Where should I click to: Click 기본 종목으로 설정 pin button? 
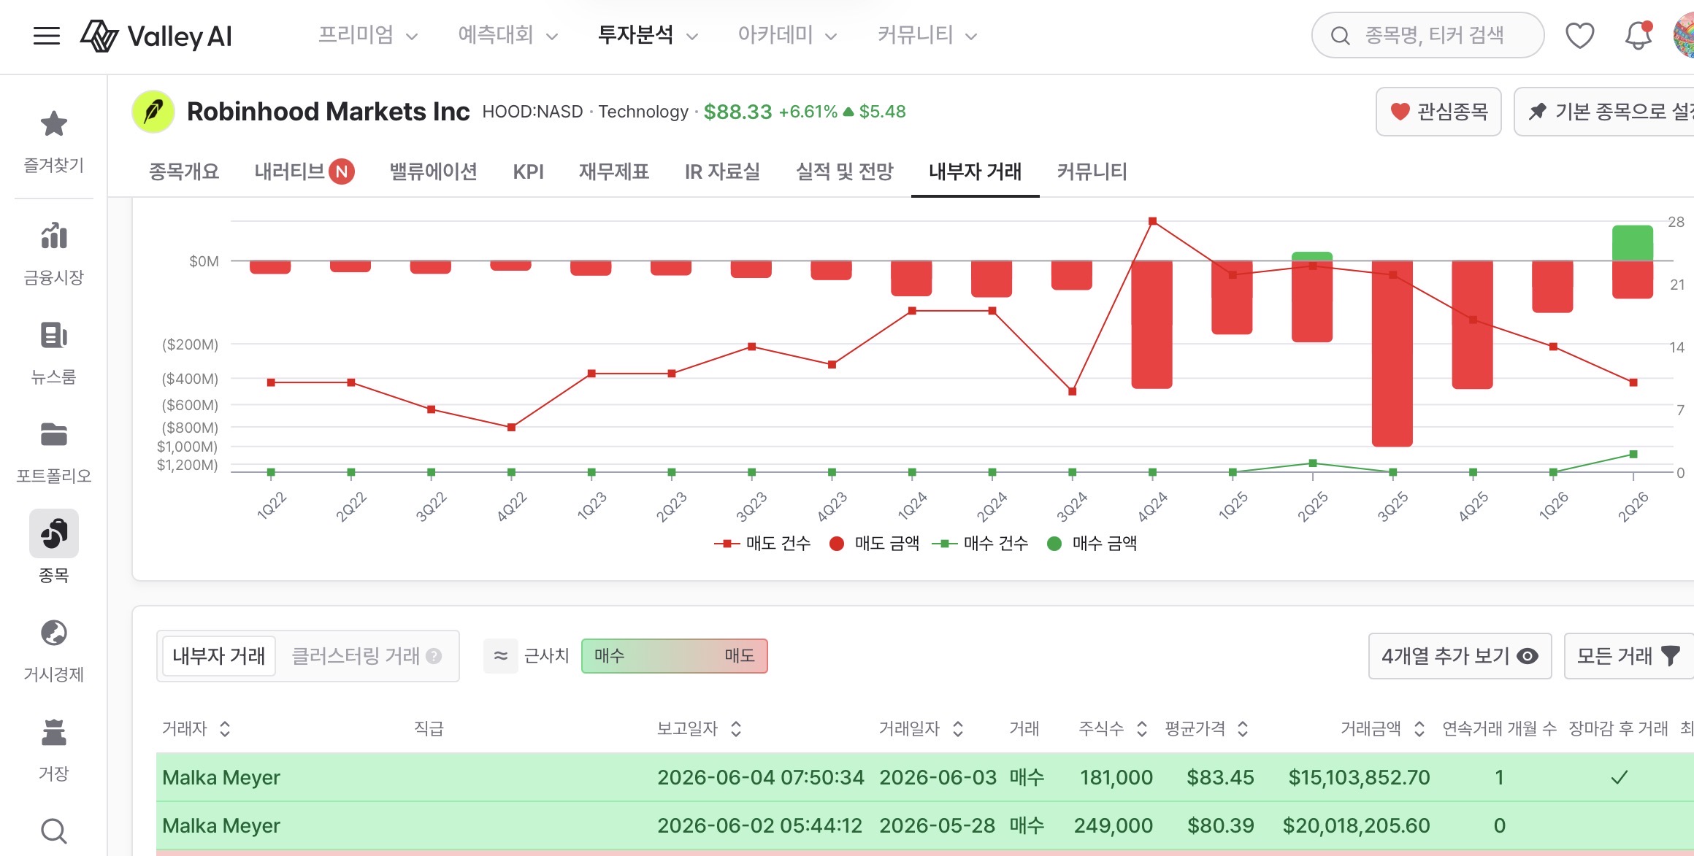[x=1605, y=112]
